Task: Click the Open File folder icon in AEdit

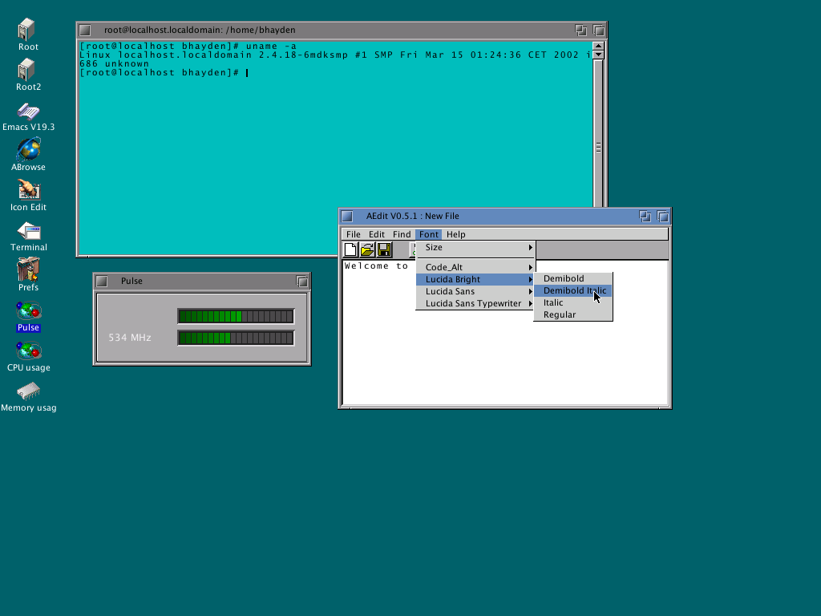Action: click(x=367, y=250)
